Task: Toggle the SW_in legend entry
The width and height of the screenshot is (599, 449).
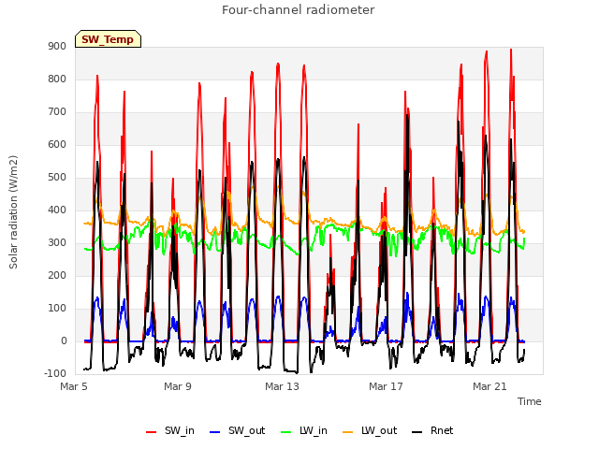Action: click(x=170, y=430)
